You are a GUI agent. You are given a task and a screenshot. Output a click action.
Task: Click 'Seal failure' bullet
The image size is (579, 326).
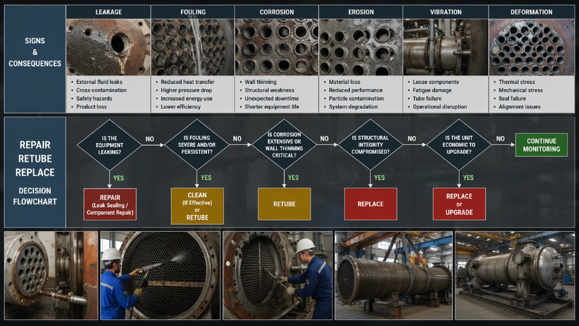(512, 98)
